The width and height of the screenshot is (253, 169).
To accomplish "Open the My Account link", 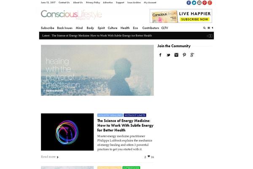I will (x=150, y=3).
